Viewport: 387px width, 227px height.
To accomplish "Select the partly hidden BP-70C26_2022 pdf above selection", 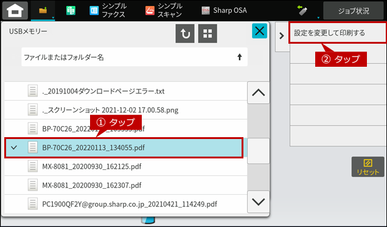I will [x=125, y=129].
